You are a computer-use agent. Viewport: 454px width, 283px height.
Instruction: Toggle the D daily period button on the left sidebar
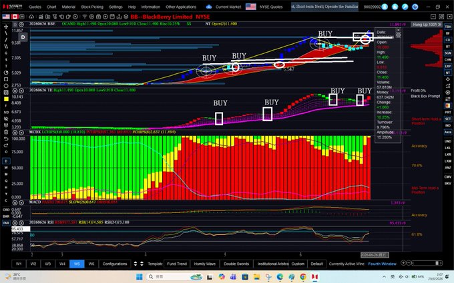point(6,161)
